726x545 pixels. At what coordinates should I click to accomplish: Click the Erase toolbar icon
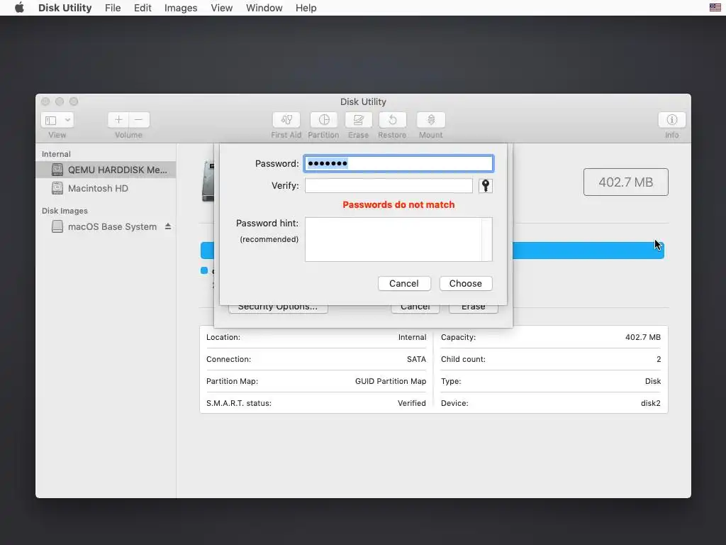[x=358, y=120]
